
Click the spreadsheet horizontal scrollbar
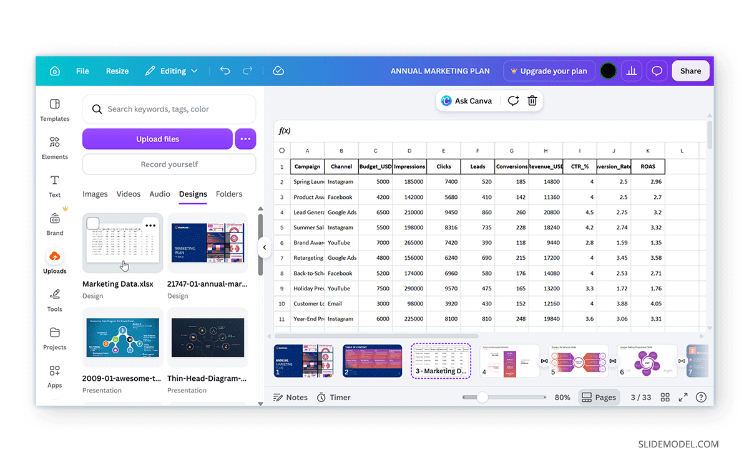(376, 336)
